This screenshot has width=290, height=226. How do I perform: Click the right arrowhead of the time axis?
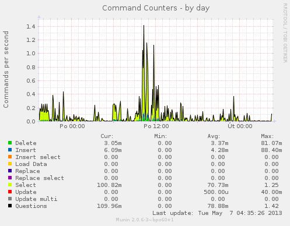275,121
